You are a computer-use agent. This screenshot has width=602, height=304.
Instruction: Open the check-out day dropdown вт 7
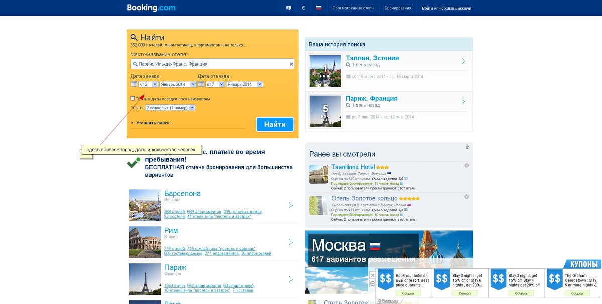215,84
